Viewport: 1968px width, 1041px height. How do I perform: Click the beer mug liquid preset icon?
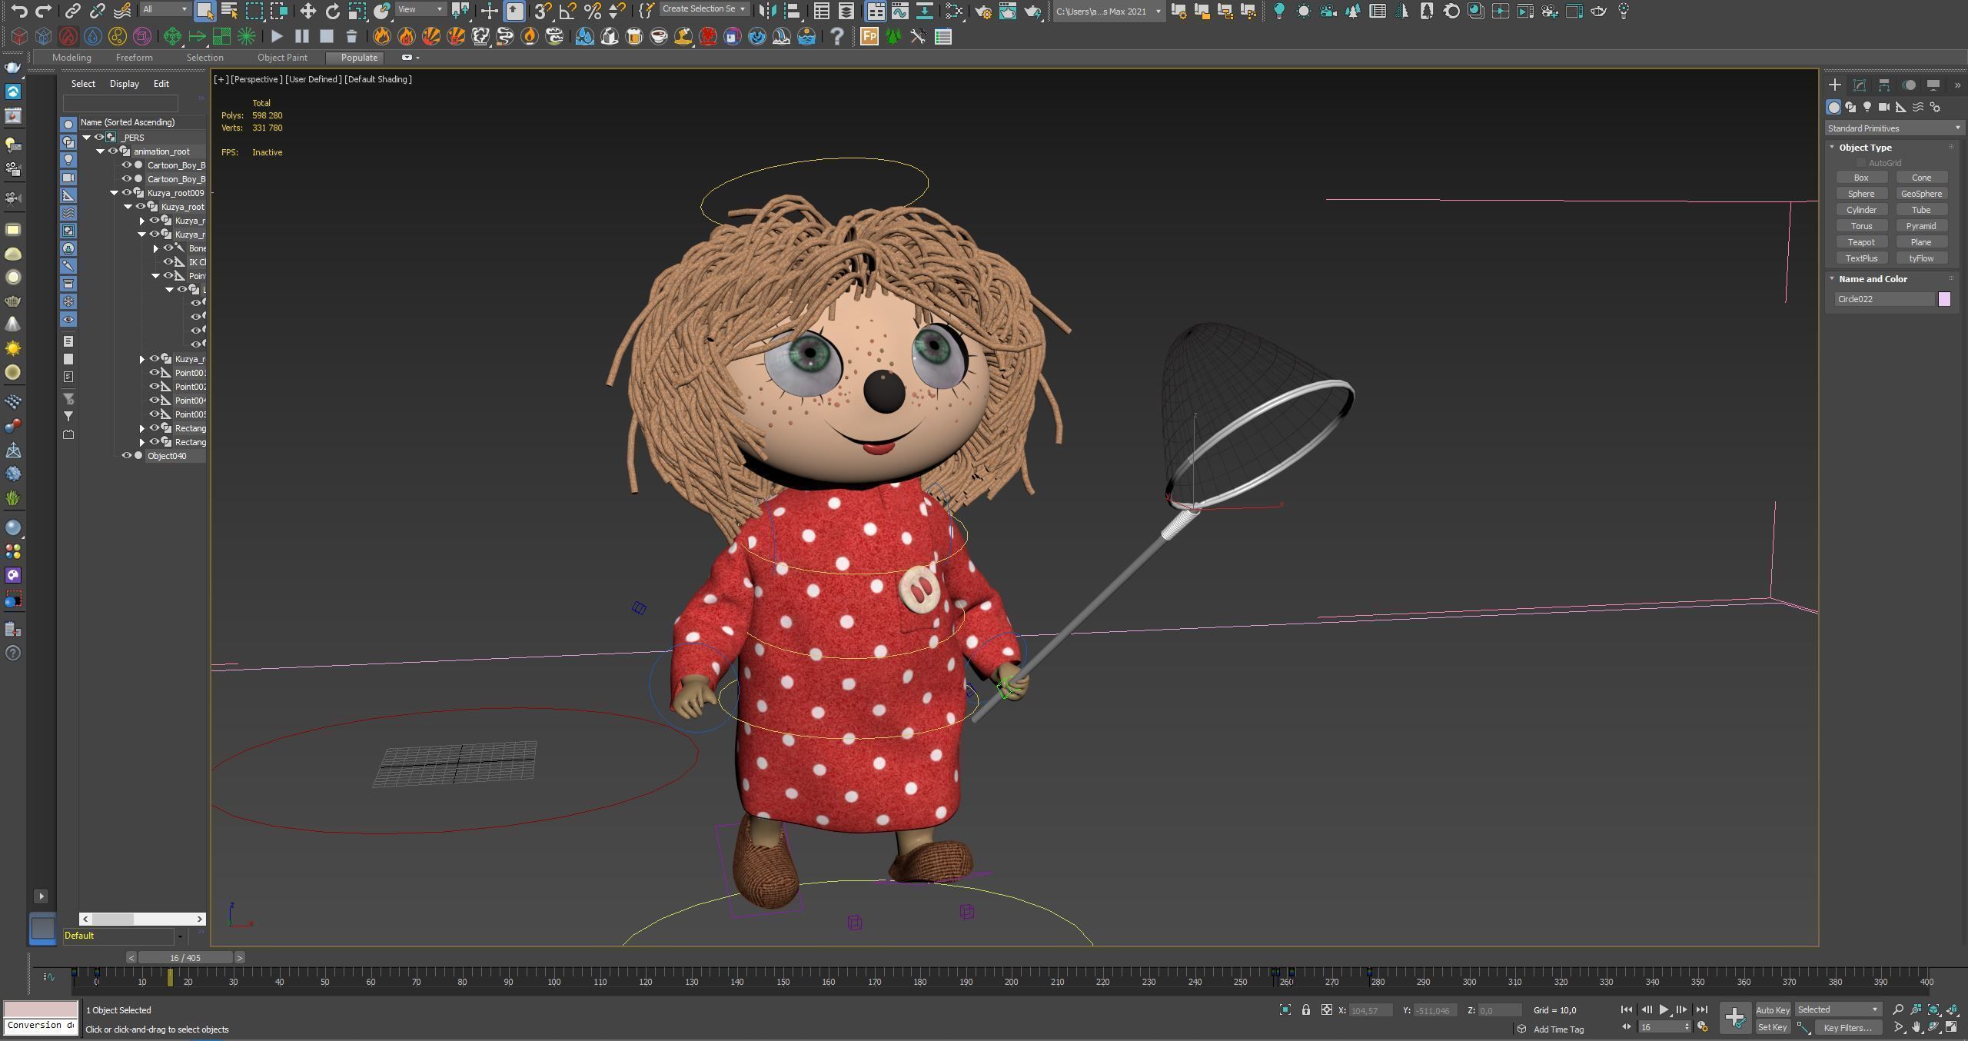(634, 36)
